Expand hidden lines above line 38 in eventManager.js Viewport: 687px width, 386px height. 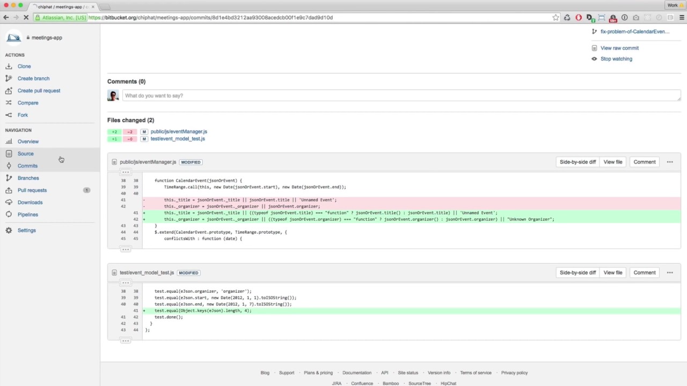pos(125,172)
